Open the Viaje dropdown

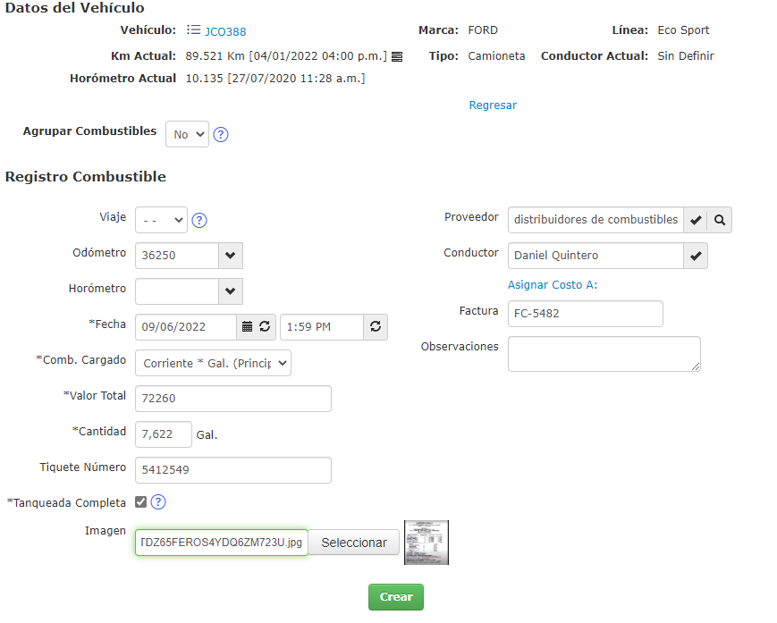tap(161, 220)
